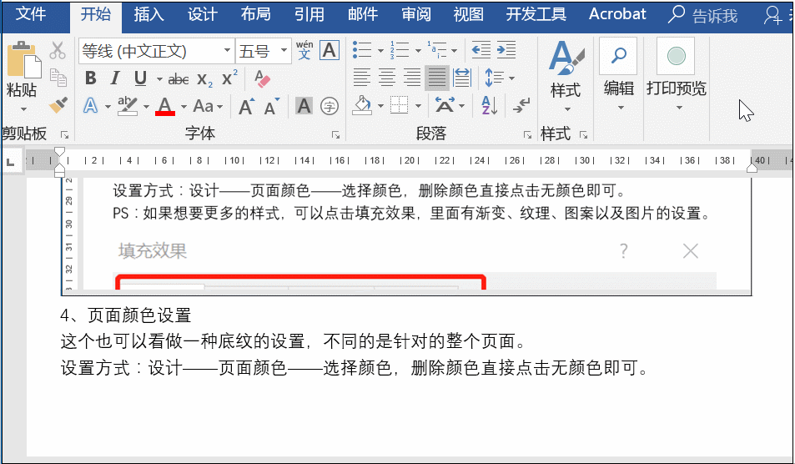Open the font name combo box
Screen dimensions: 795x464
(157, 51)
